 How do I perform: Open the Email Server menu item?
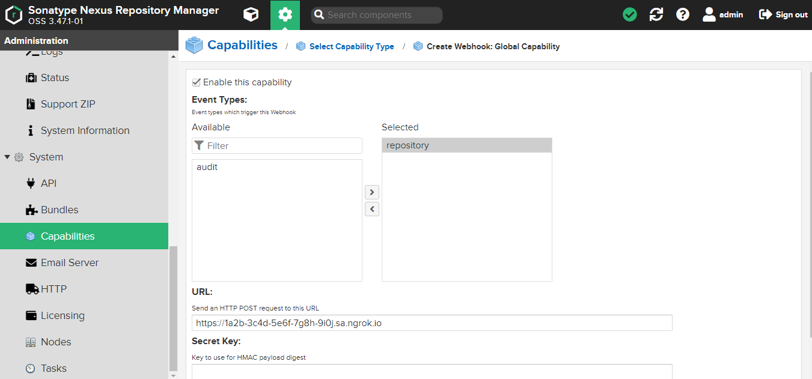(x=69, y=262)
